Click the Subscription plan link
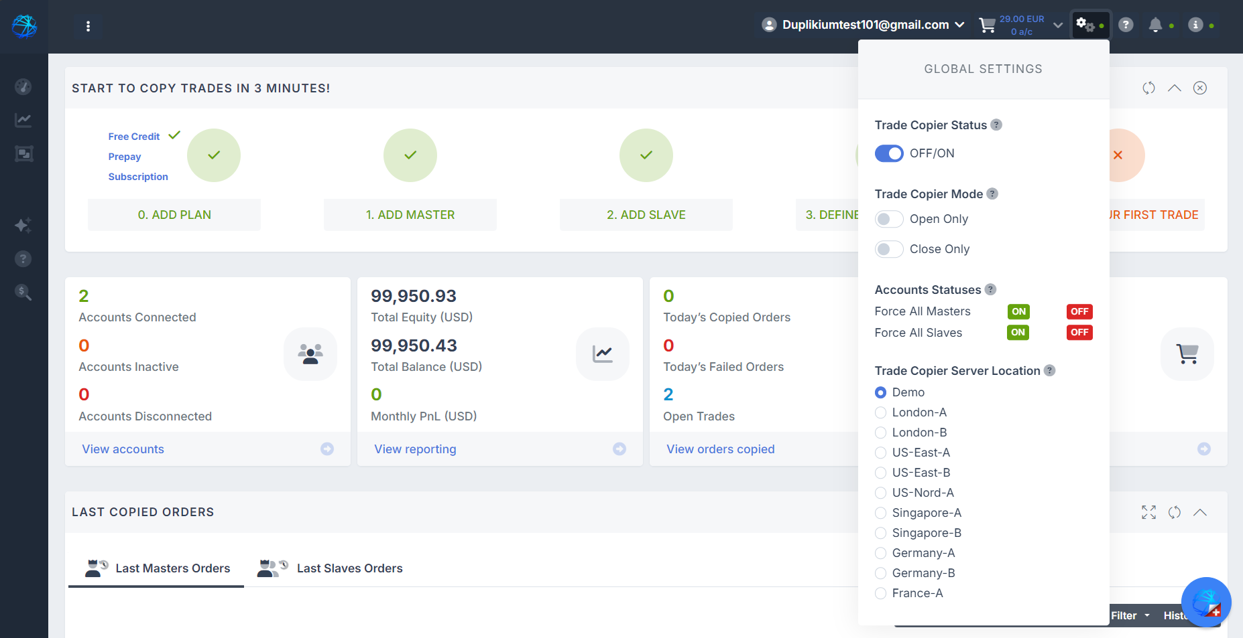 [x=138, y=177]
